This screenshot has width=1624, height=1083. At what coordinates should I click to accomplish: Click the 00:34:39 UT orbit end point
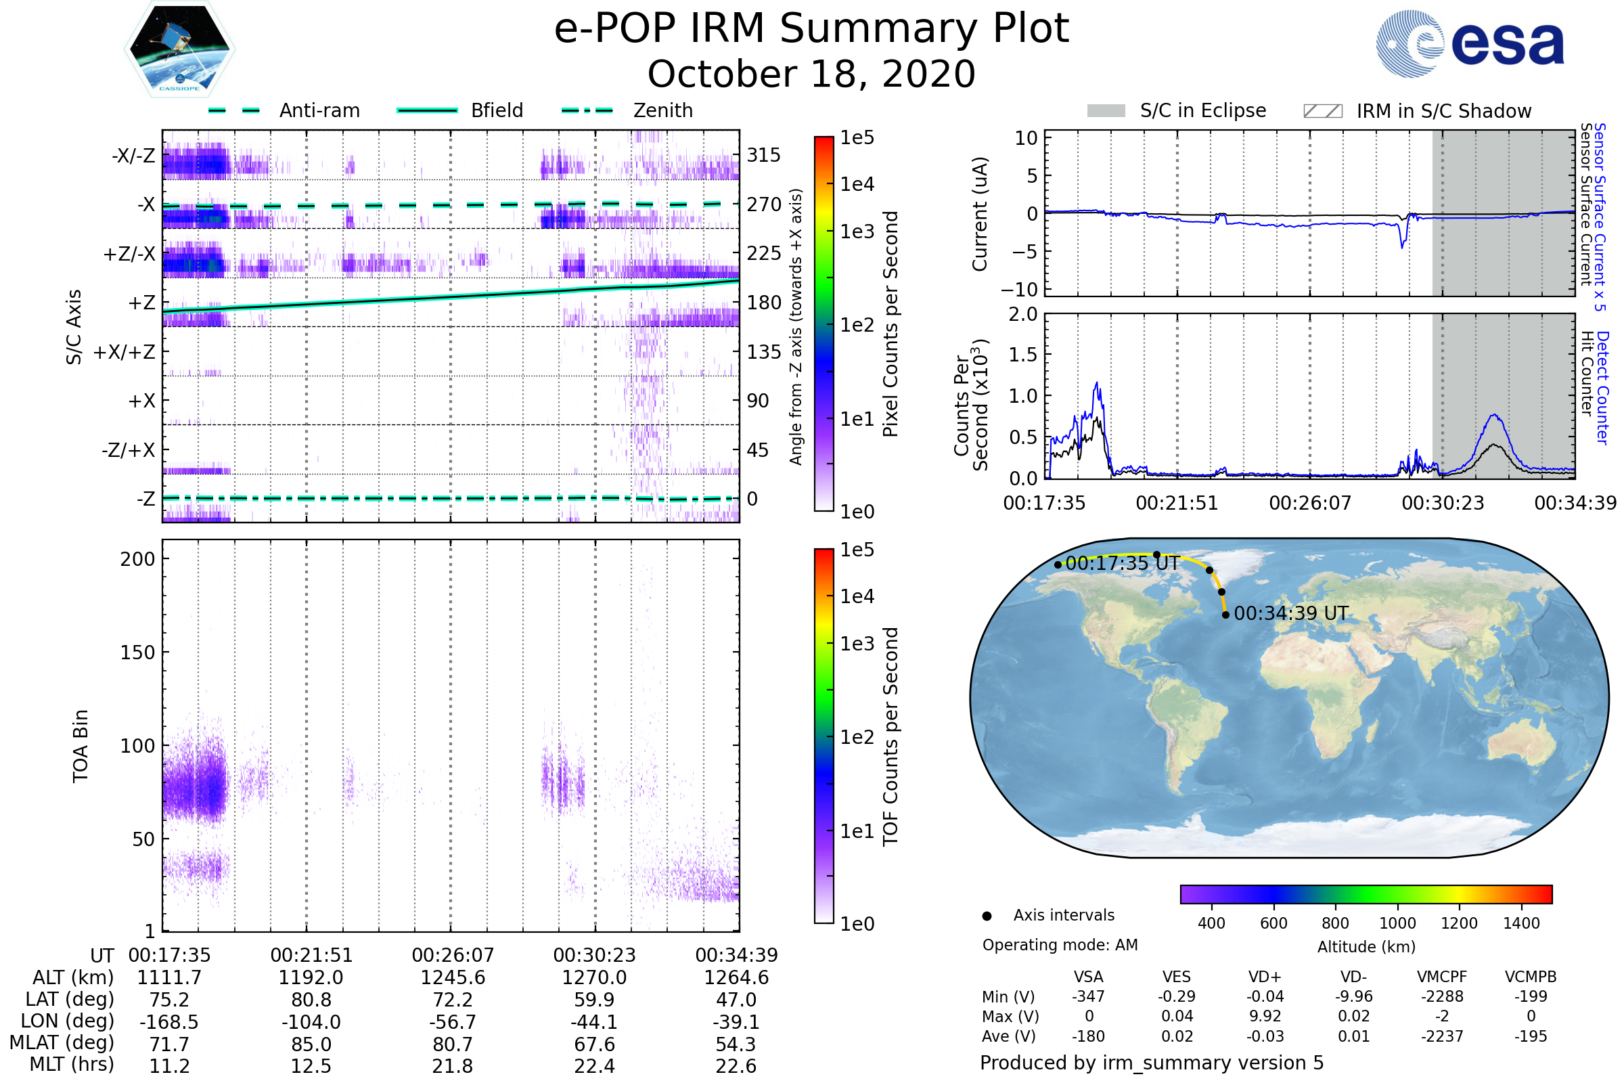coord(1225,615)
